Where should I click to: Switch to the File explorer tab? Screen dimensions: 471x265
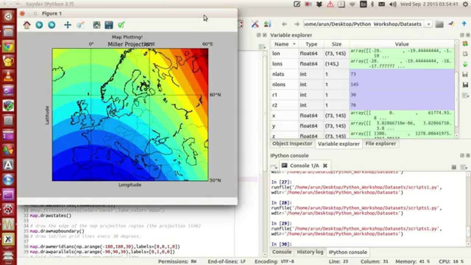380,144
